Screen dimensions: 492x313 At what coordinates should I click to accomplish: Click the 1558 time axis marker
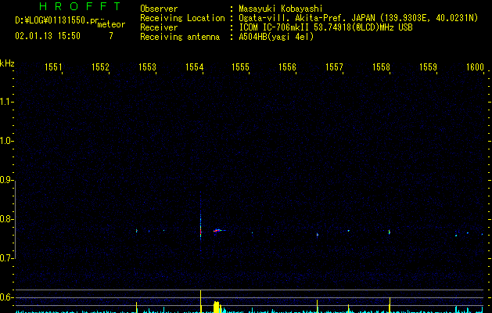tap(381, 67)
